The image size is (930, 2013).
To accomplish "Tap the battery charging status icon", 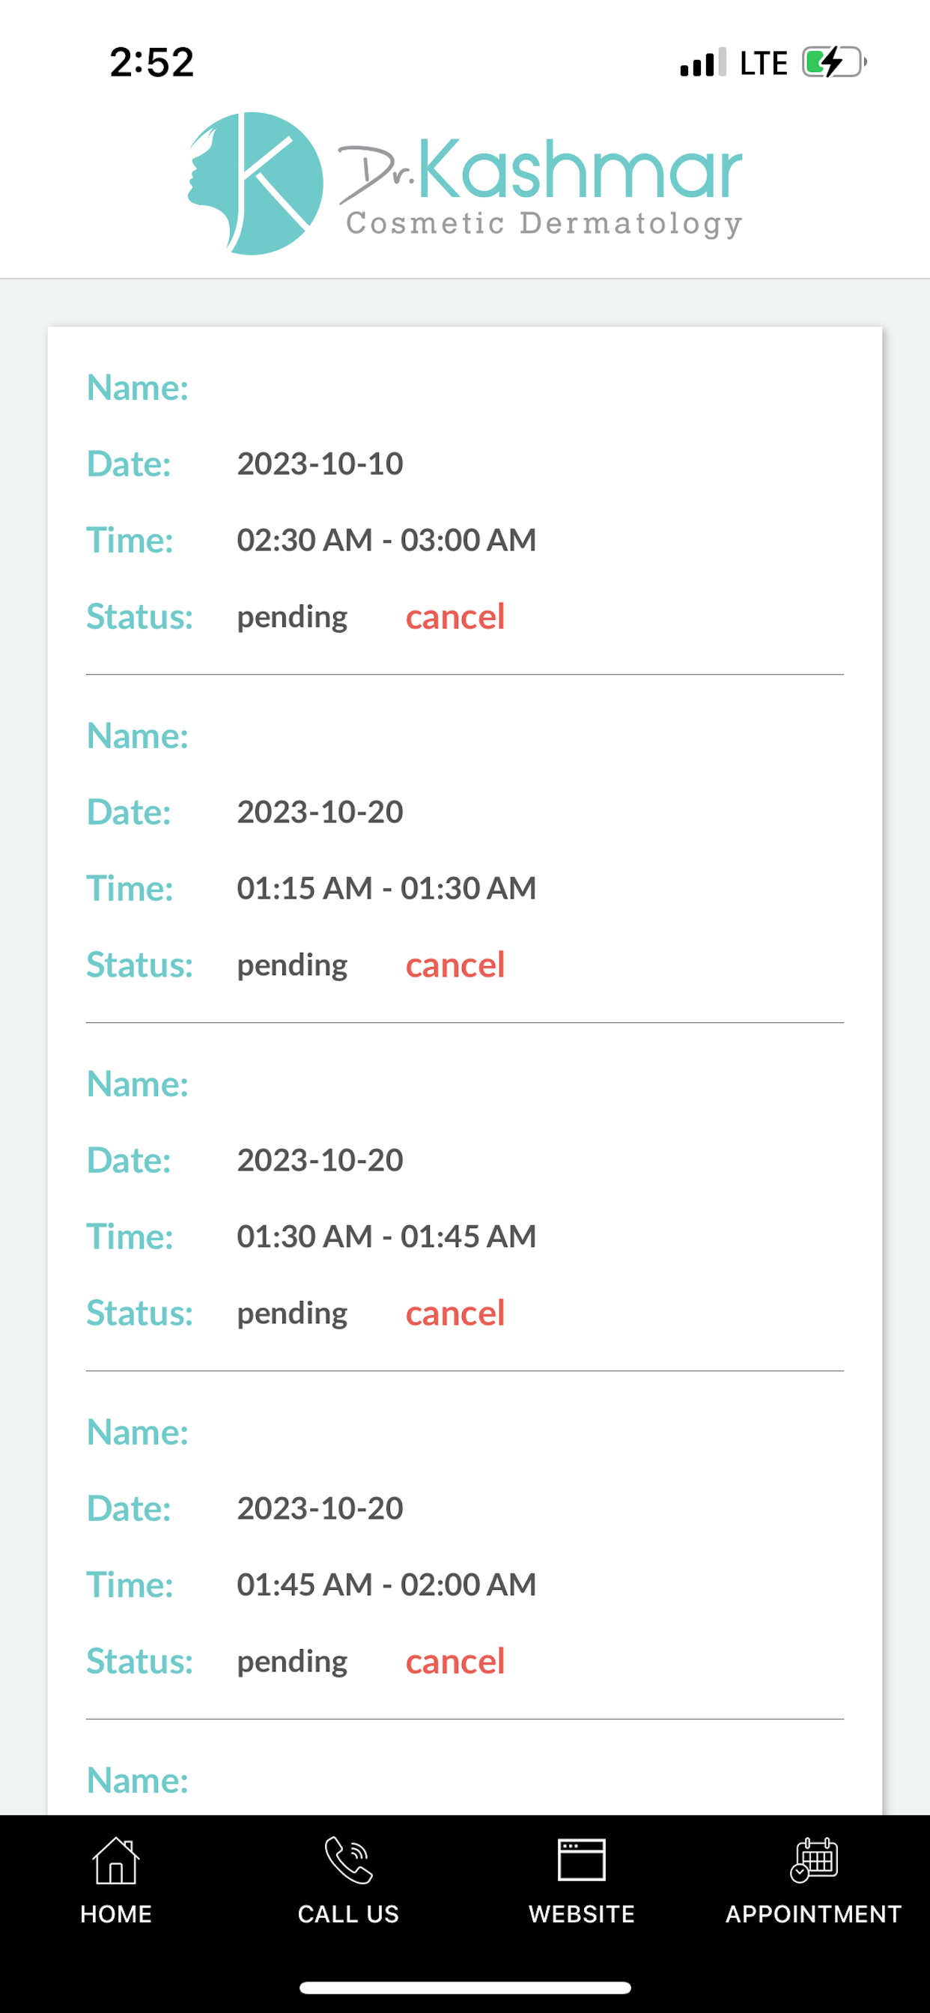I will pyautogui.click(x=835, y=62).
